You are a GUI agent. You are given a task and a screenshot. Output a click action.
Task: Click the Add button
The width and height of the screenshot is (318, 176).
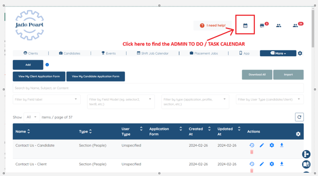[x=28, y=65]
